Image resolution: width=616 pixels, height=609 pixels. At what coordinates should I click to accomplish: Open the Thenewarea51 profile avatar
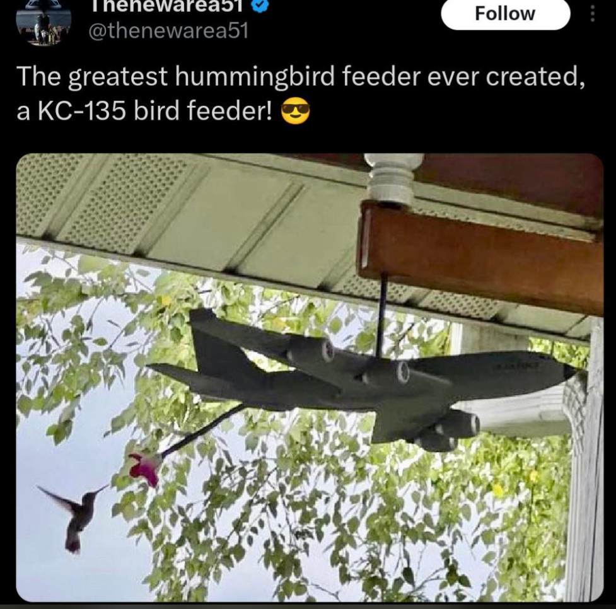pos(44,23)
